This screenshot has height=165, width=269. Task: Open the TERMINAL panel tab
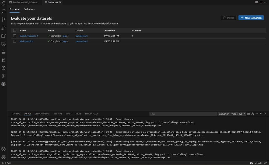tap(58, 114)
